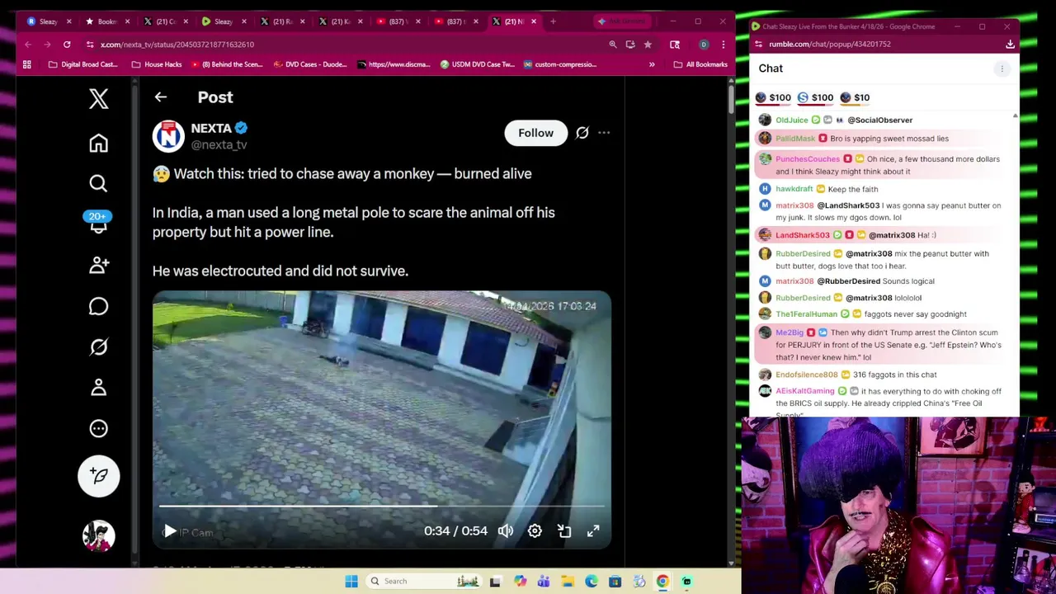This screenshot has height=594, width=1056.
Task: Go back using the Post arrow
Action: tap(160, 97)
